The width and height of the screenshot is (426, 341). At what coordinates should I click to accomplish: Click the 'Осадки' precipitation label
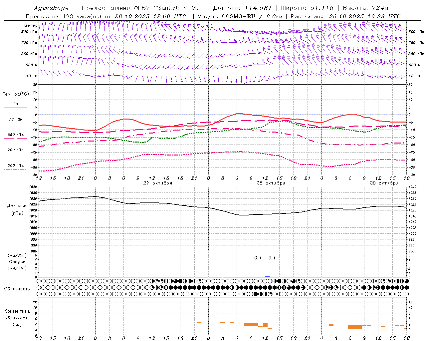(17, 262)
